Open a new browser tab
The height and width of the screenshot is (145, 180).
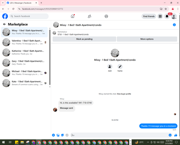click(x=41, y=3)
